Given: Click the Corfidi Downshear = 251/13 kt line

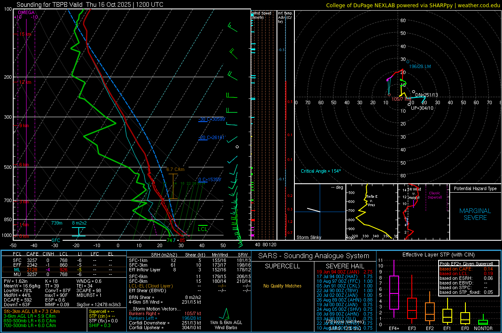Looking at the screenshot, I should [x=165, y=323].
